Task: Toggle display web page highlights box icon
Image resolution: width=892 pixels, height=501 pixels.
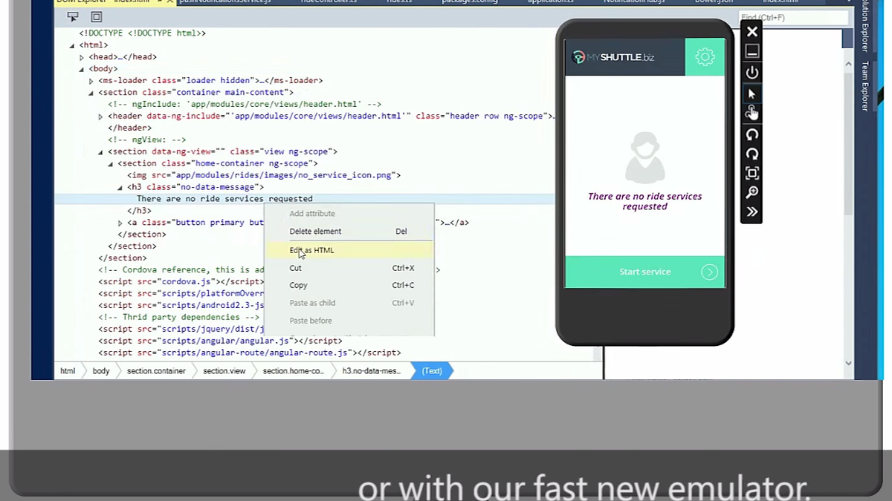Action: pyautogui.click(x=97, y=16)
